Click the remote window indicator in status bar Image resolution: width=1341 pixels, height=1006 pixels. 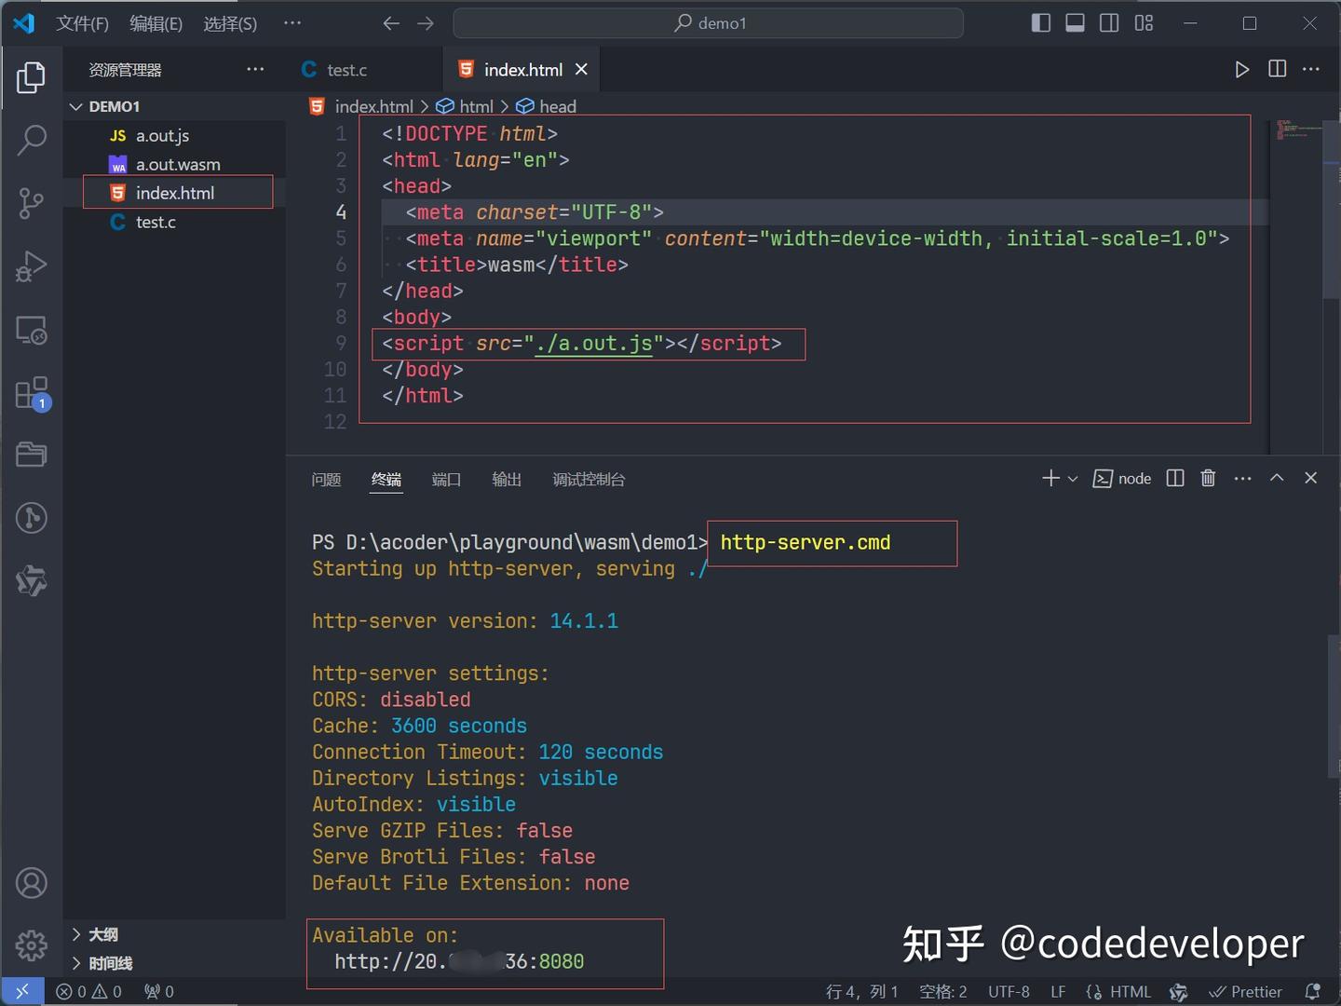pos(22,991)
